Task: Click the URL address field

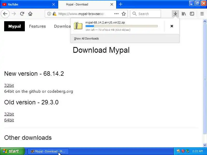Action: point(81,14)
